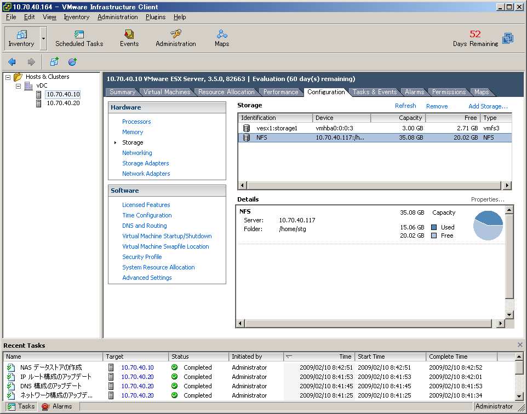Open the Edit menu

29,17
